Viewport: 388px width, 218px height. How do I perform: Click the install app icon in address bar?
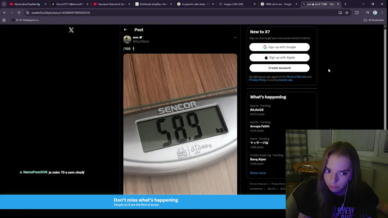click(x=340, y=13)
